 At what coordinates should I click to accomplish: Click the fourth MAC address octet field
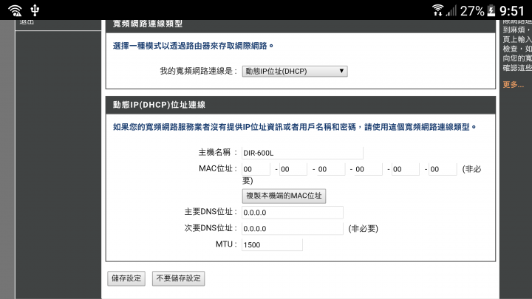[368, 169]
